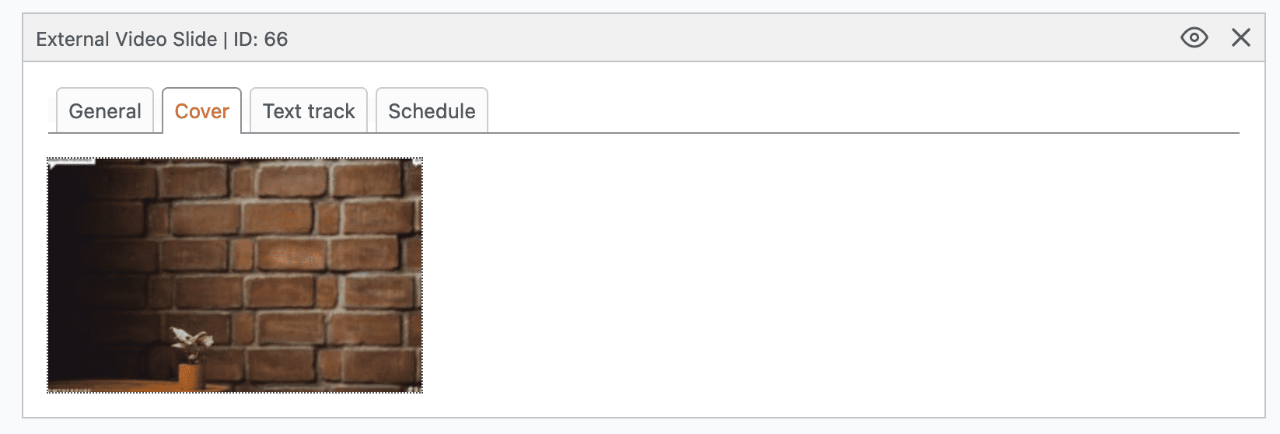Viewport: 1280px width, 434px height.
Task: Click the "ID: 66" text in the header
Action: coord(261,39)
